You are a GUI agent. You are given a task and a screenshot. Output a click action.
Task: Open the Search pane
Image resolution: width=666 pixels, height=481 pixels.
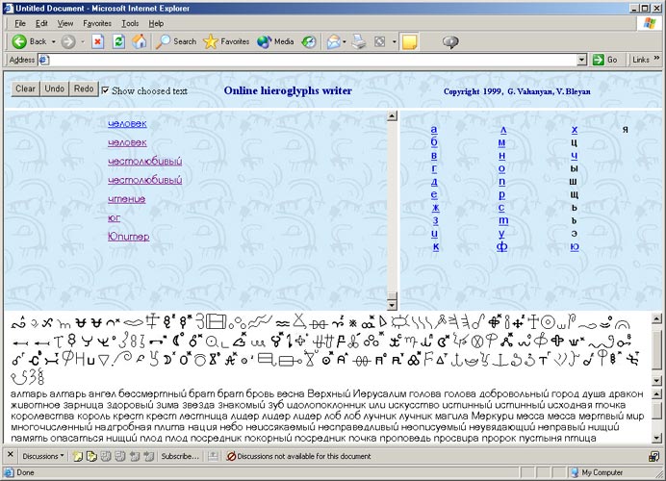[176, 41]
